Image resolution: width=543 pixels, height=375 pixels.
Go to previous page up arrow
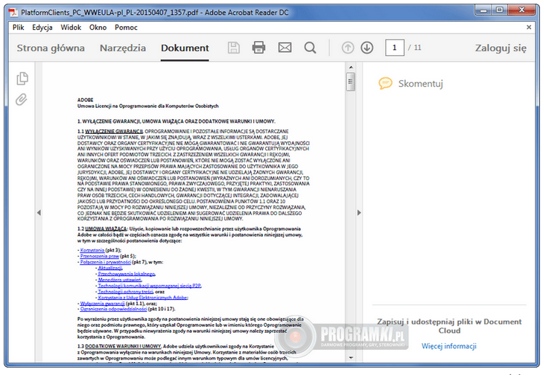coord(348,48)
